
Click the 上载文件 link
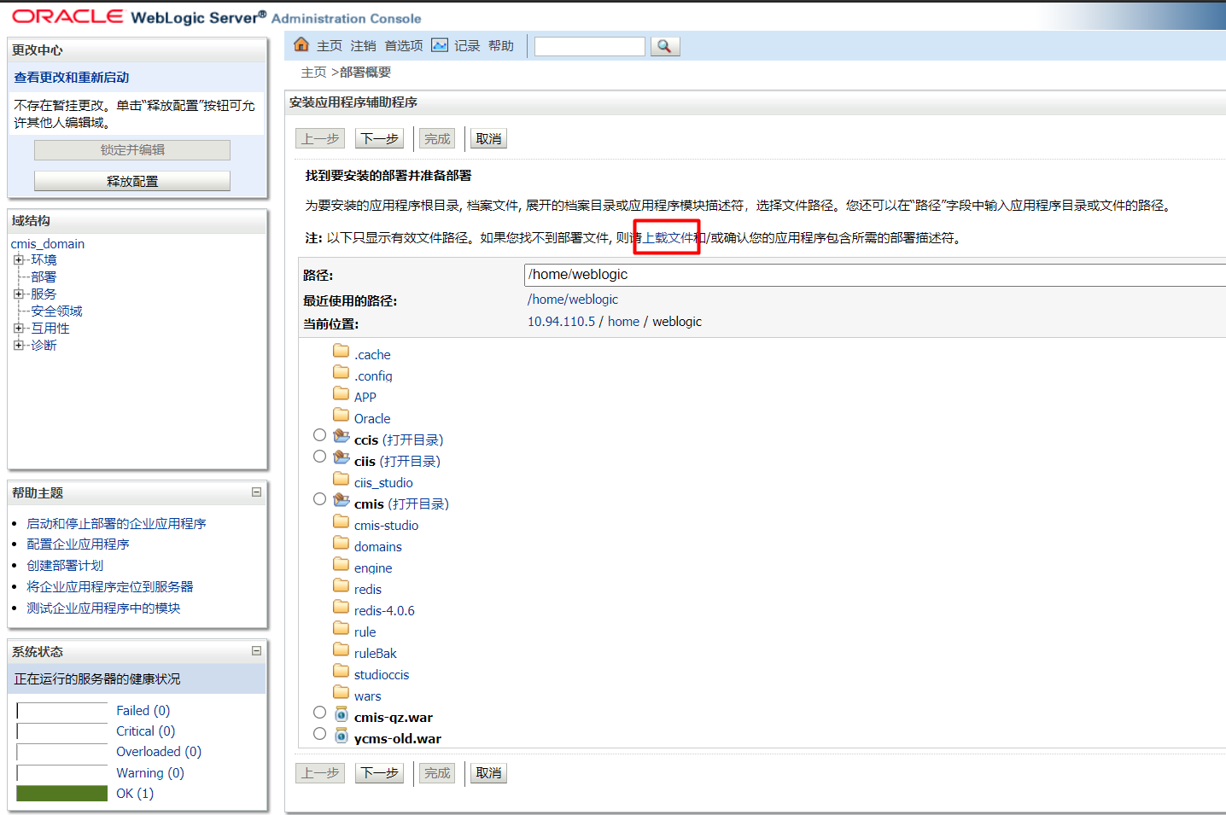(x=668, y=238)
